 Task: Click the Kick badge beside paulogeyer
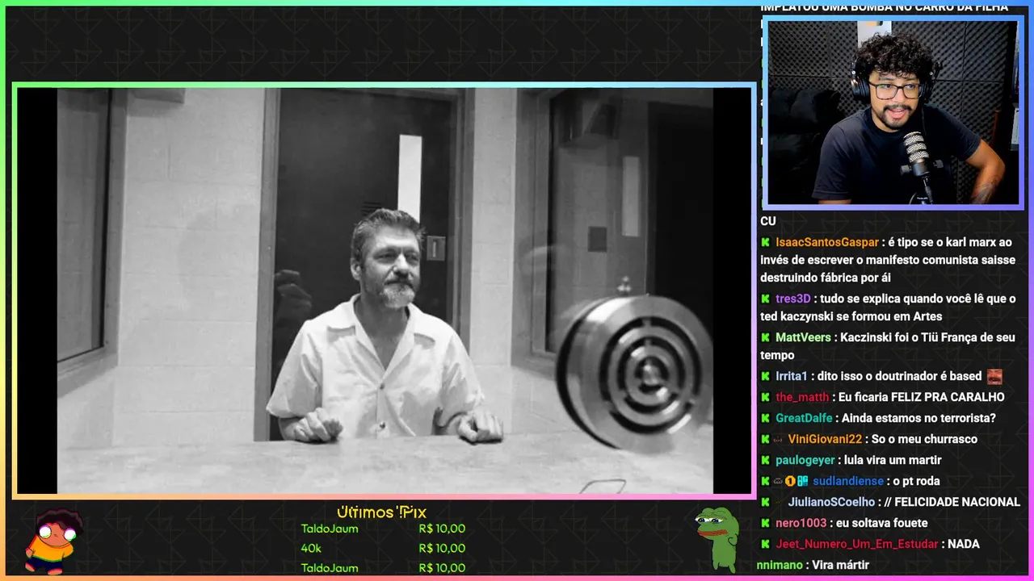pyautogui.click(x=765, y=460)
